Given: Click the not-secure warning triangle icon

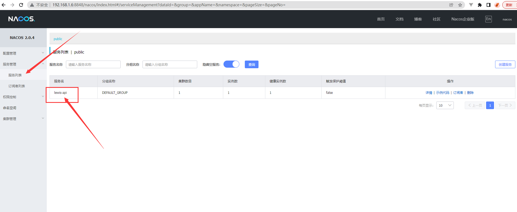Looking at the screenshot, I should (x=32, y=5).
